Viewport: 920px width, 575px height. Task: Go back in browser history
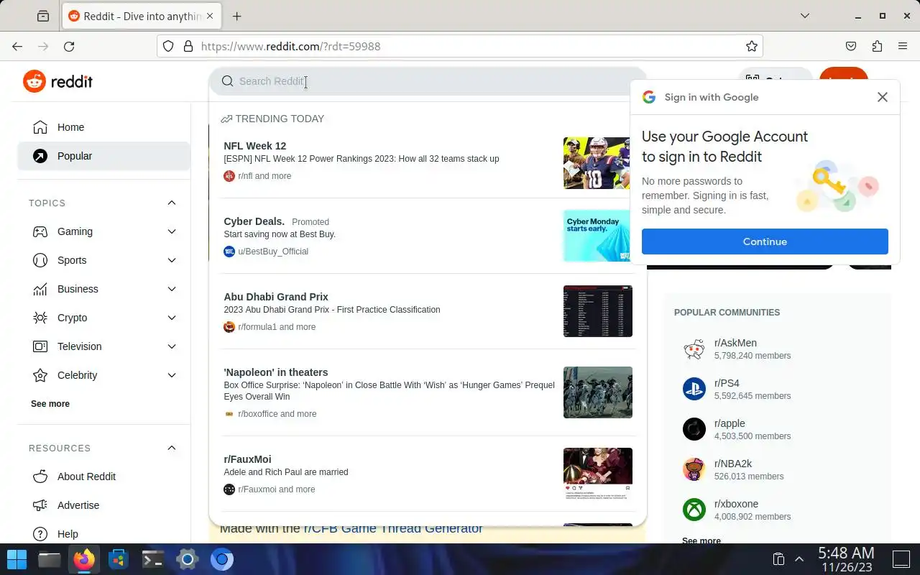pyautogui.click(x=17, y=46)
